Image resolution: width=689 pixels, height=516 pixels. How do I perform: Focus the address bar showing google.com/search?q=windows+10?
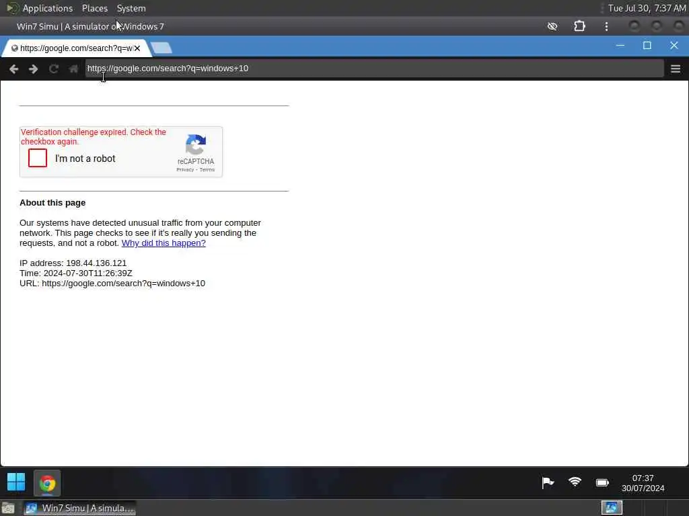[374, 69]
